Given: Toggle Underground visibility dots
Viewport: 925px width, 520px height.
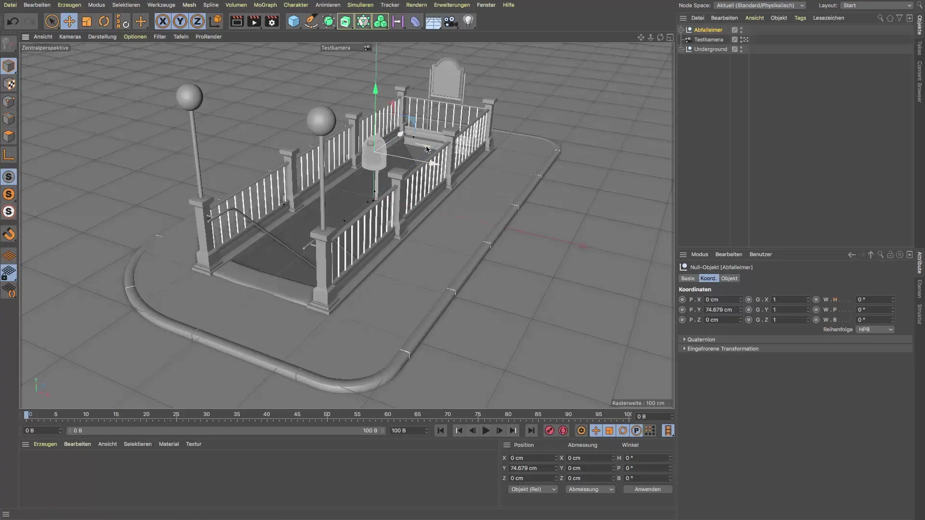Looking at the screenshot, I should coord(741,49).
